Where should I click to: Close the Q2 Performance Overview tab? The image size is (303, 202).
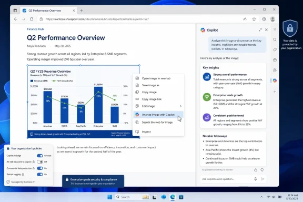point(74,11)
